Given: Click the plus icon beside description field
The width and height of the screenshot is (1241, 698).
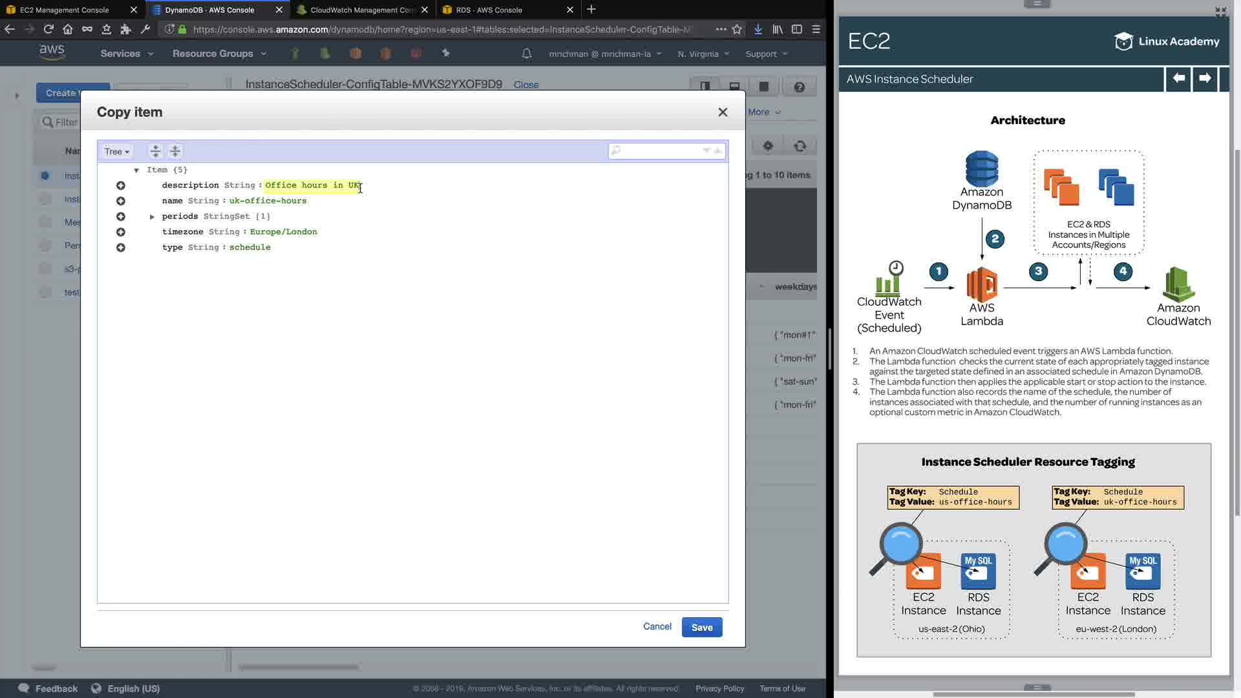Looking at the screenshot, I should click(x=121, y=185).
